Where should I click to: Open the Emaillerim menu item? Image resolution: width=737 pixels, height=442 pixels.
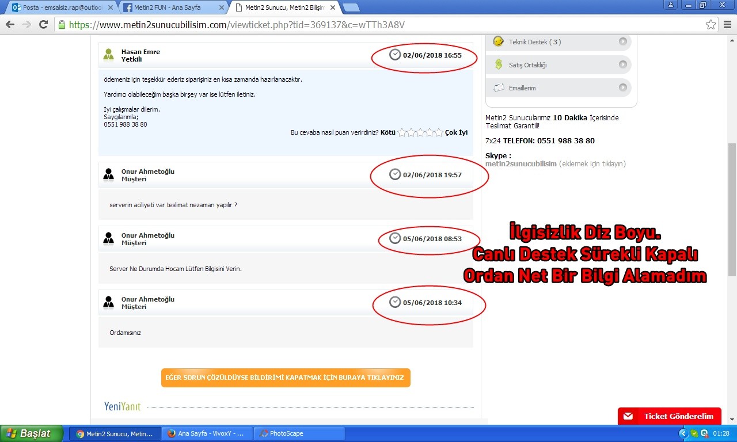coord(559,87)
